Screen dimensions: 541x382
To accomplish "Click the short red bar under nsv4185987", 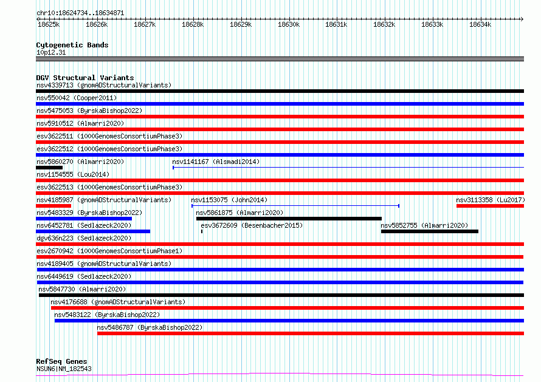I will [x=53, y=206].
